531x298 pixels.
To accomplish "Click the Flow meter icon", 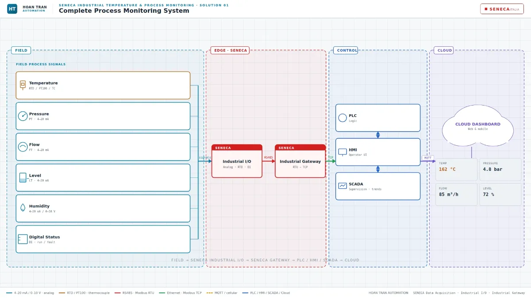I will pos(23,147).
